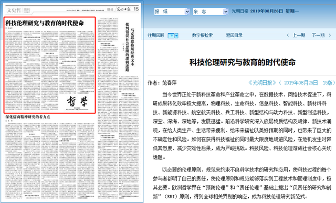Click the 2019年08月26日 date link
This screenshot has height=203, width=336.
301,83
